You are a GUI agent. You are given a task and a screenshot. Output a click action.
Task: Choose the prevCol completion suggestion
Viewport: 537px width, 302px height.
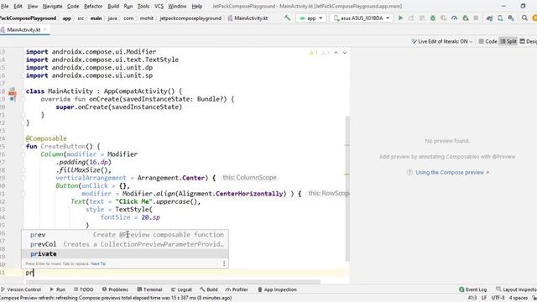(125, 244)
